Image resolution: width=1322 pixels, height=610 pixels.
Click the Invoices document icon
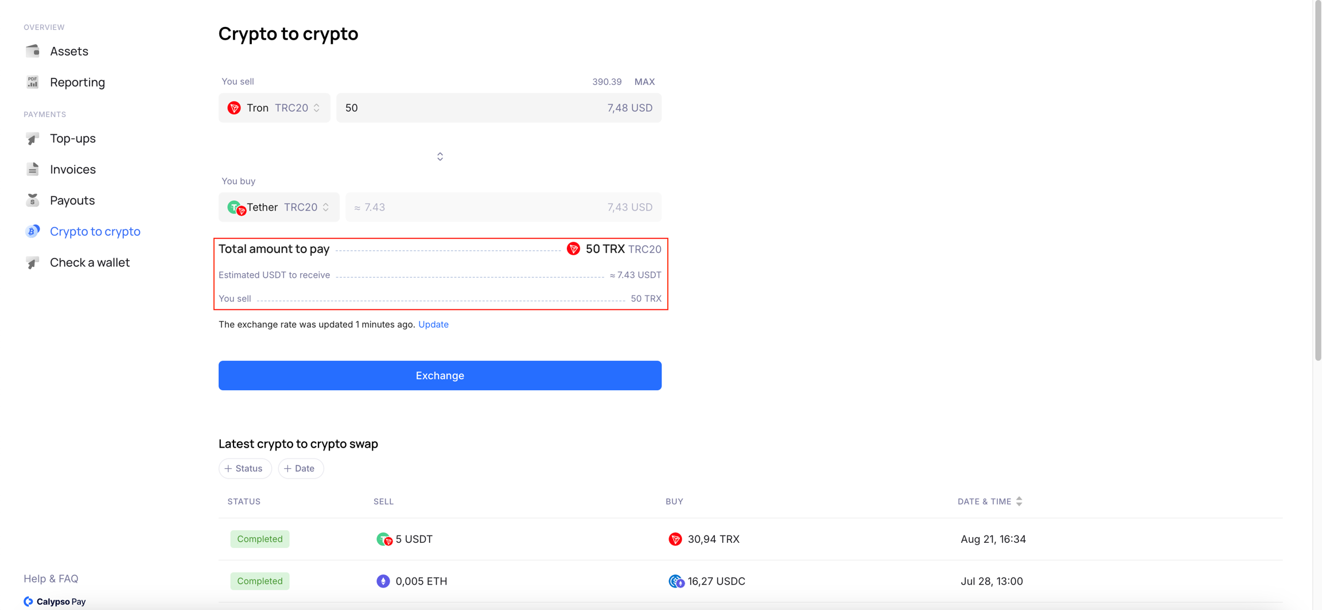pyautogui.click(x=33, y=169)
